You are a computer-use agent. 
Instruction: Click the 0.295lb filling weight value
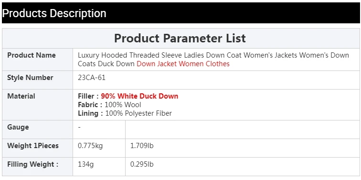tap(142, 164)
